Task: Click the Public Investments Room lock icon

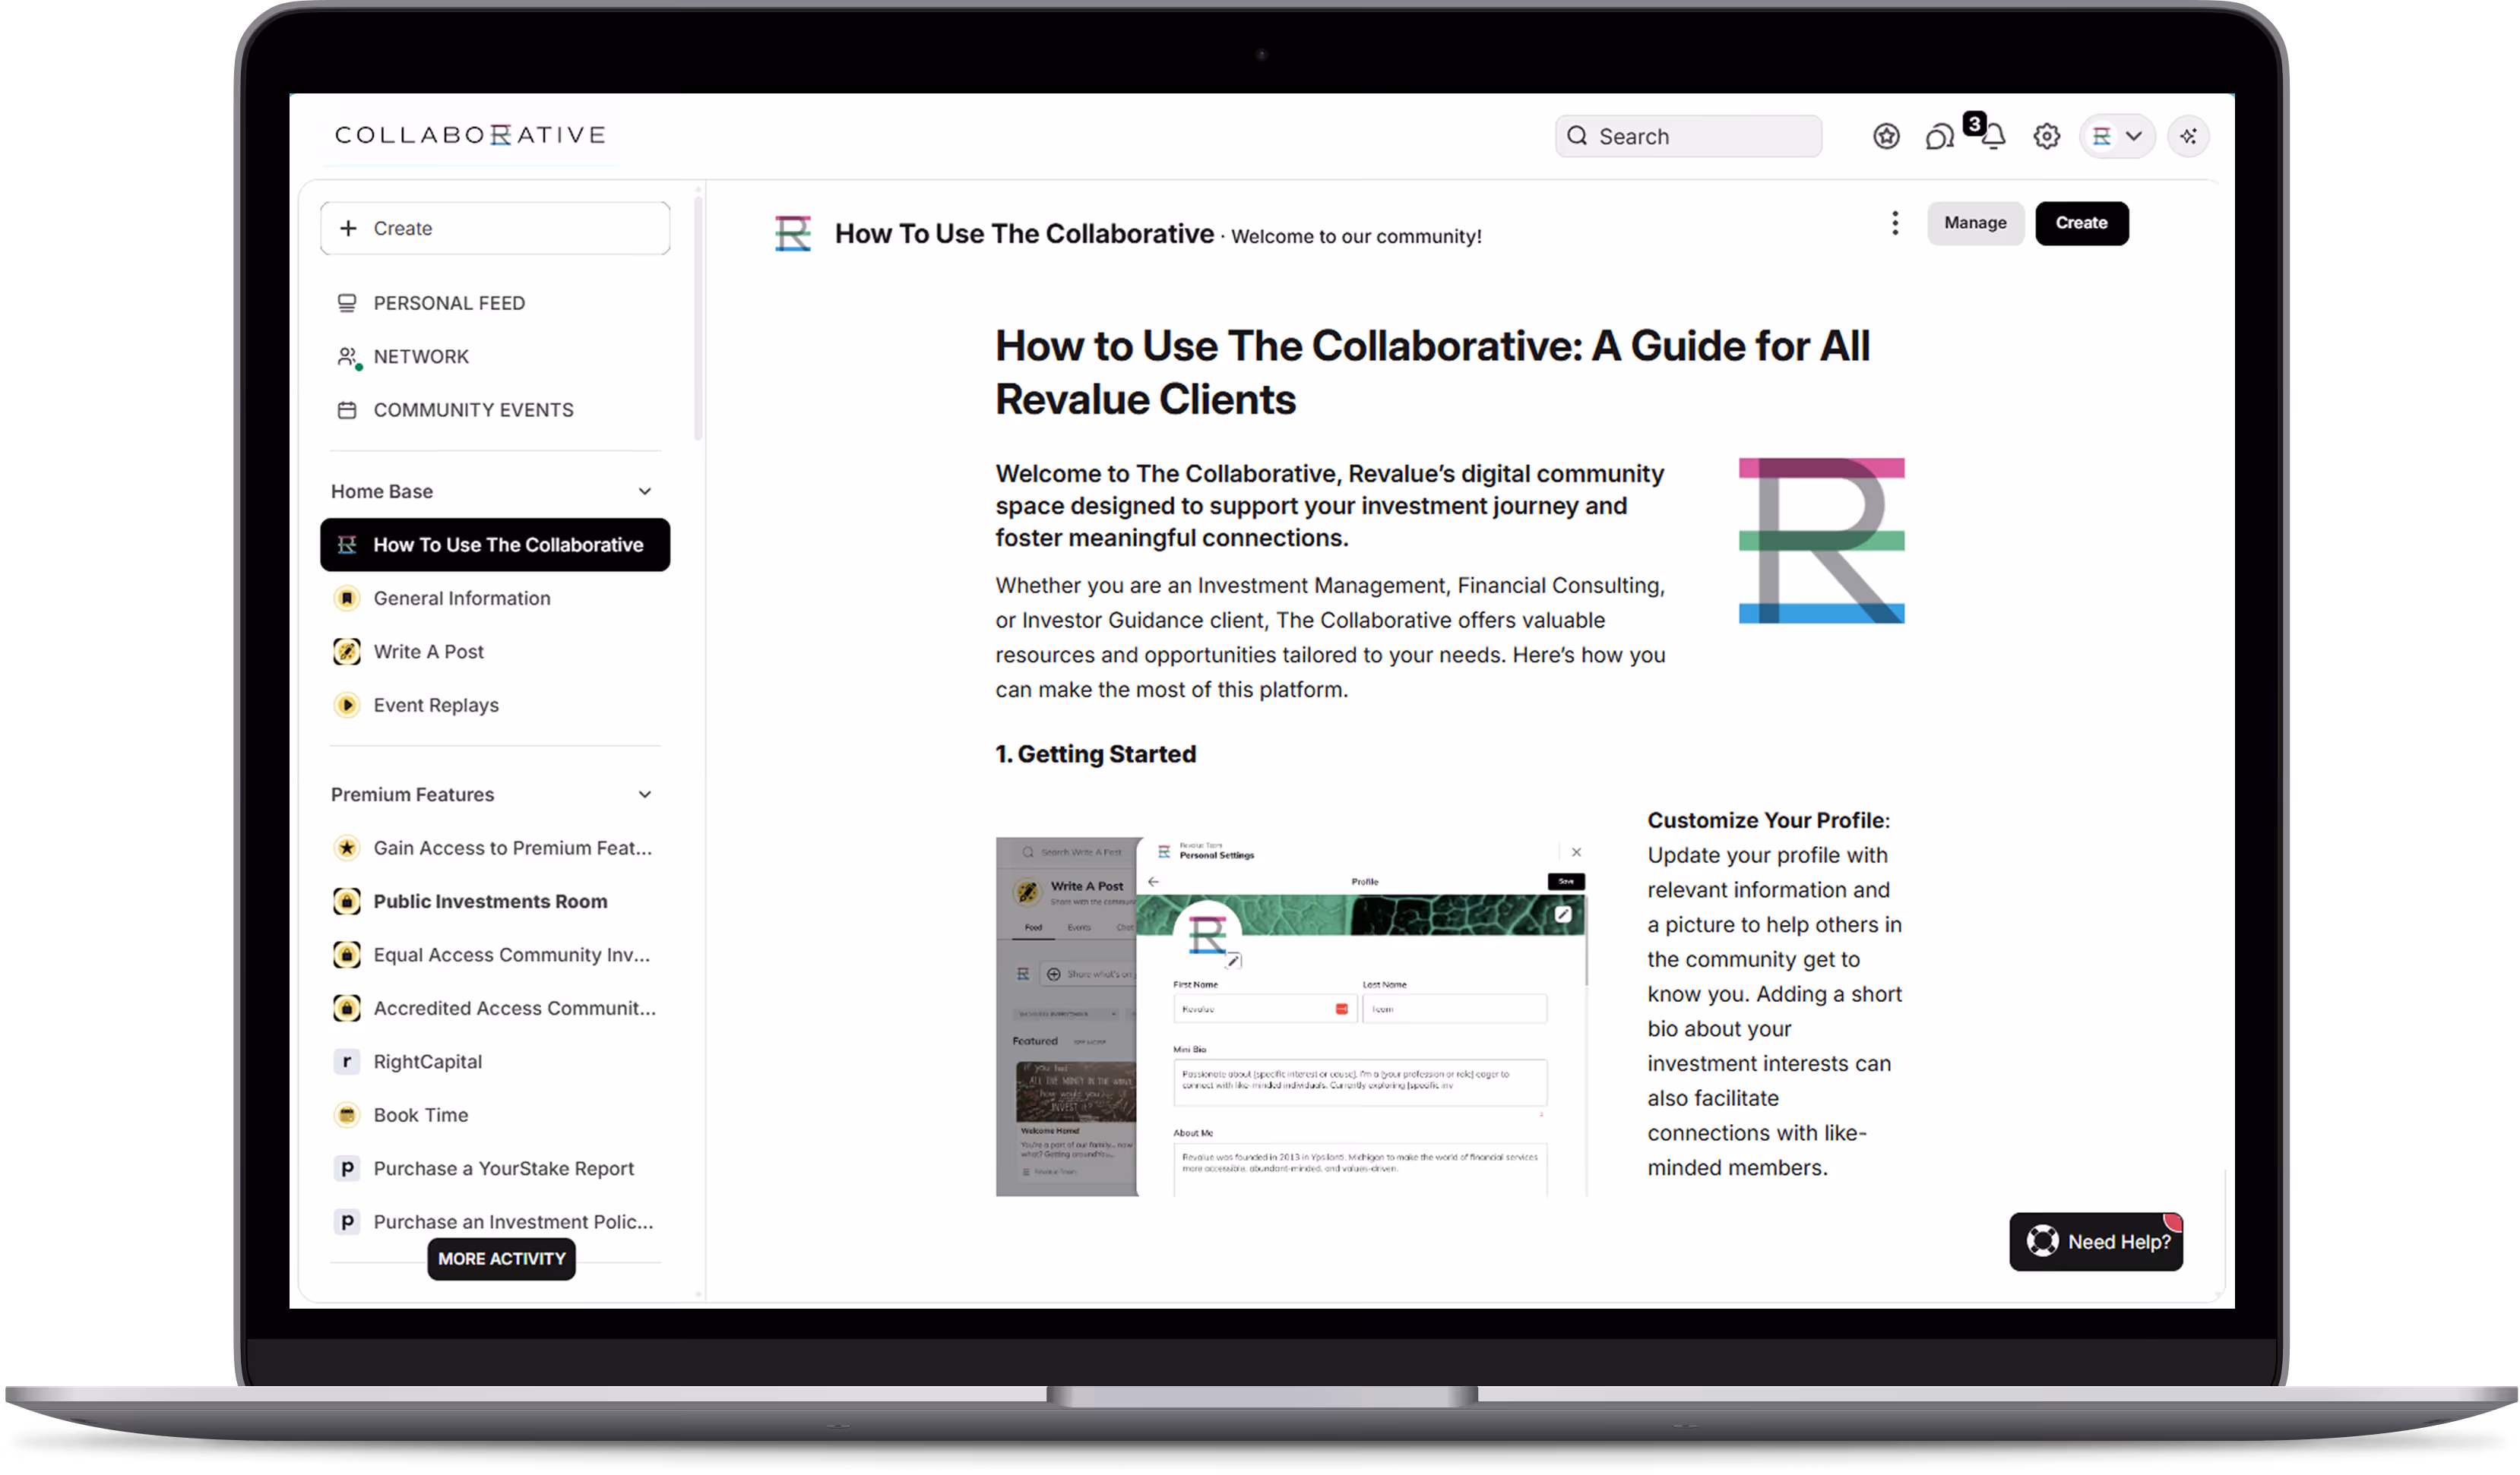Action: pos(347,902)
